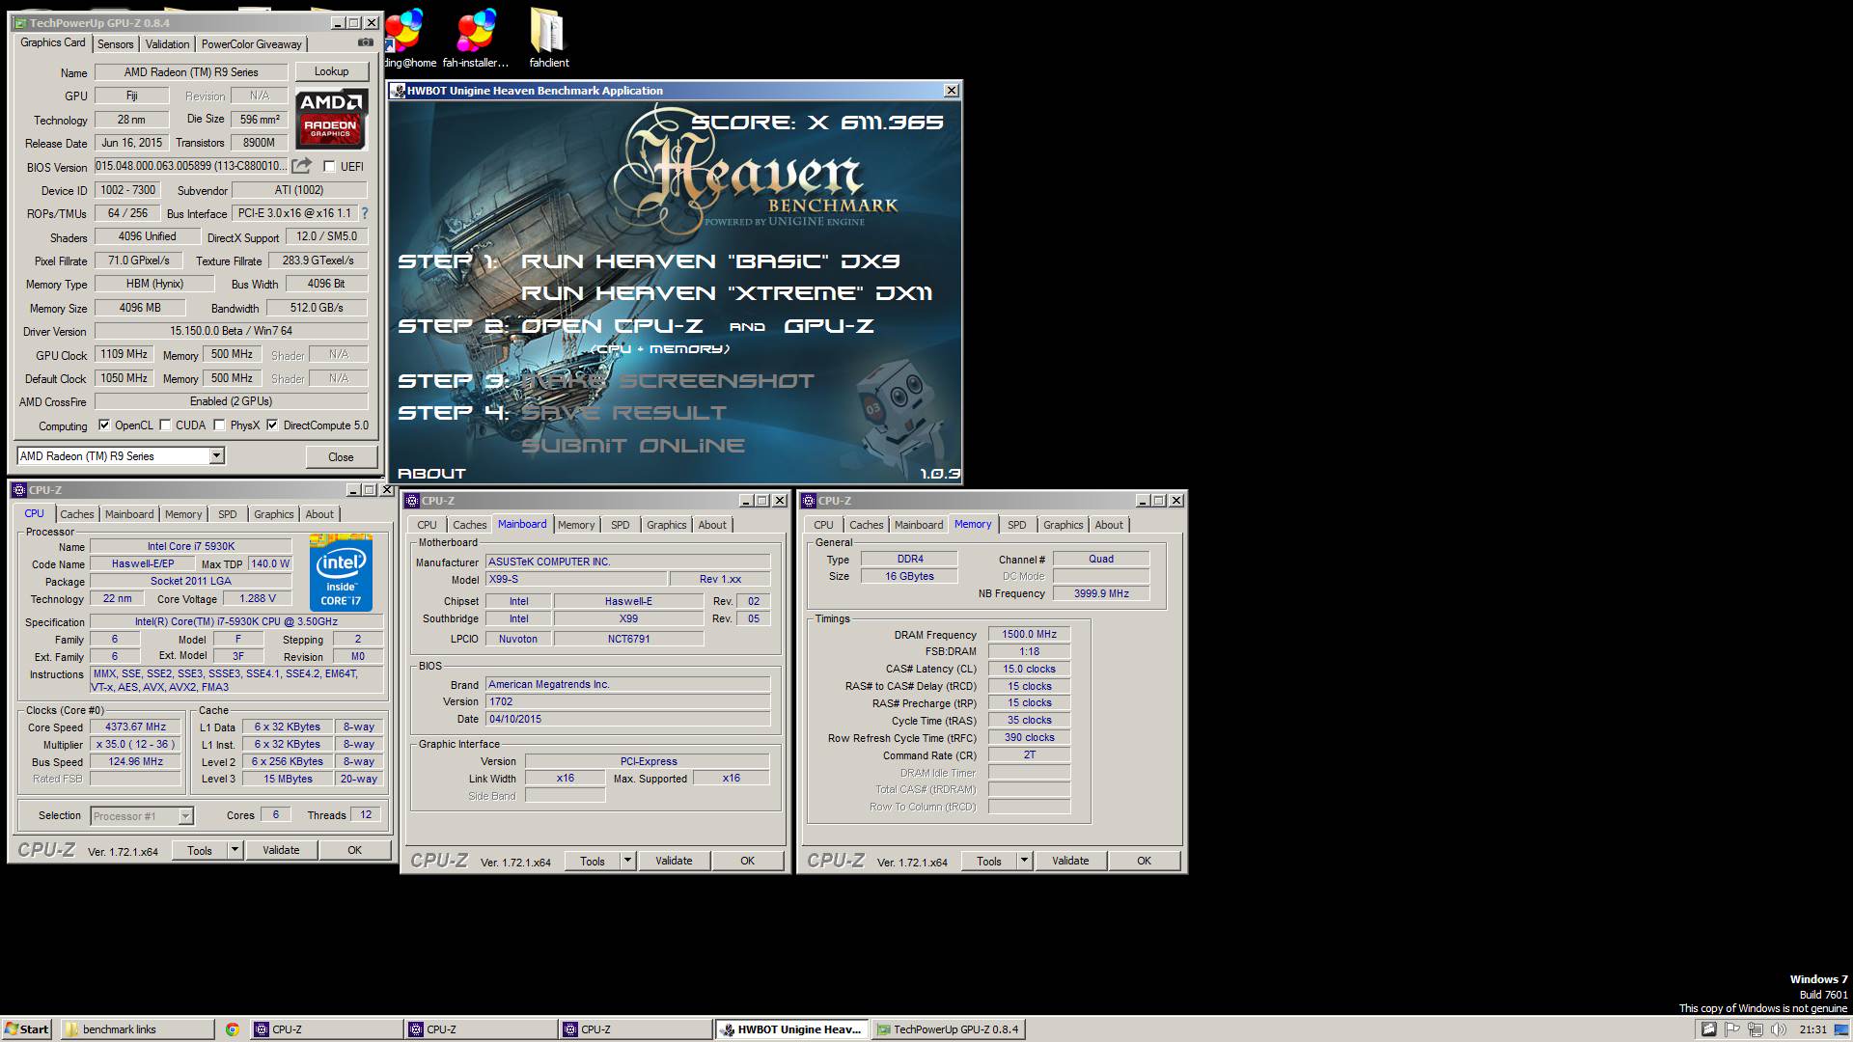This screenshot has width=1853, height=1042.
Task: Expand Tools arrow in CPU-Z Mainboard window
Action: coord(627,861)
